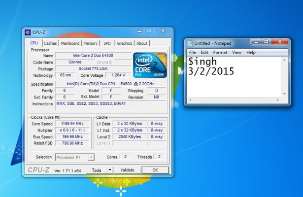The image size is (303, 197).
Task: Click the '3/2/2015' line in Notepad
Action: pos(211,71)
